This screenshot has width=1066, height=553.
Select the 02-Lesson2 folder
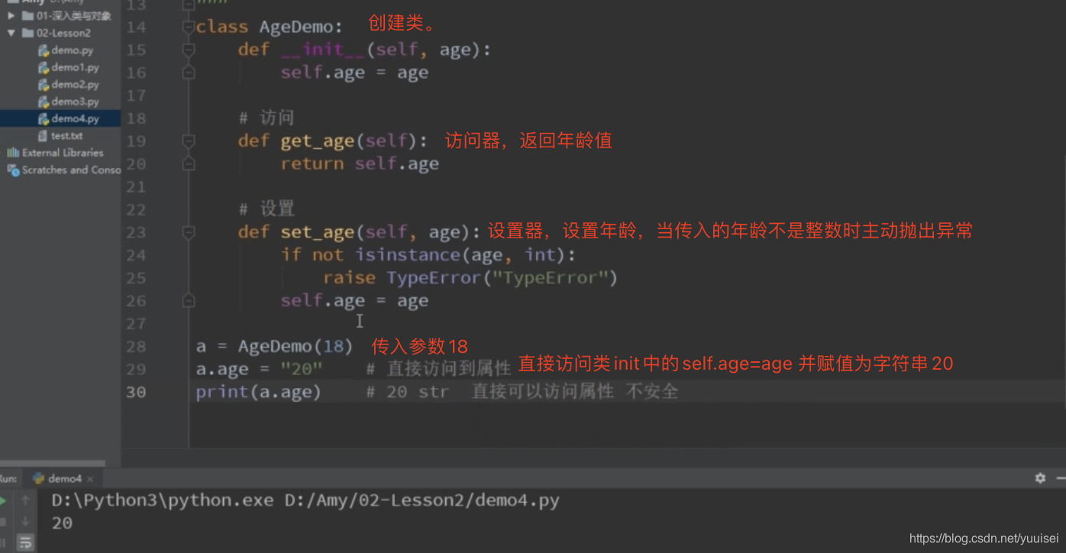(x=57, y=33)
